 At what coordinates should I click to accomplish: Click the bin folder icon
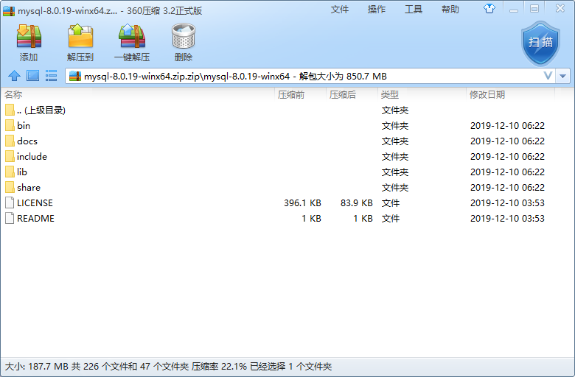[x=10, y=126]
